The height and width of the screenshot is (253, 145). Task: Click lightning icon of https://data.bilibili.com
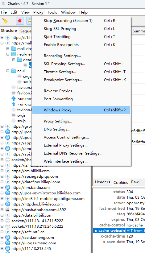click(8, 215)
